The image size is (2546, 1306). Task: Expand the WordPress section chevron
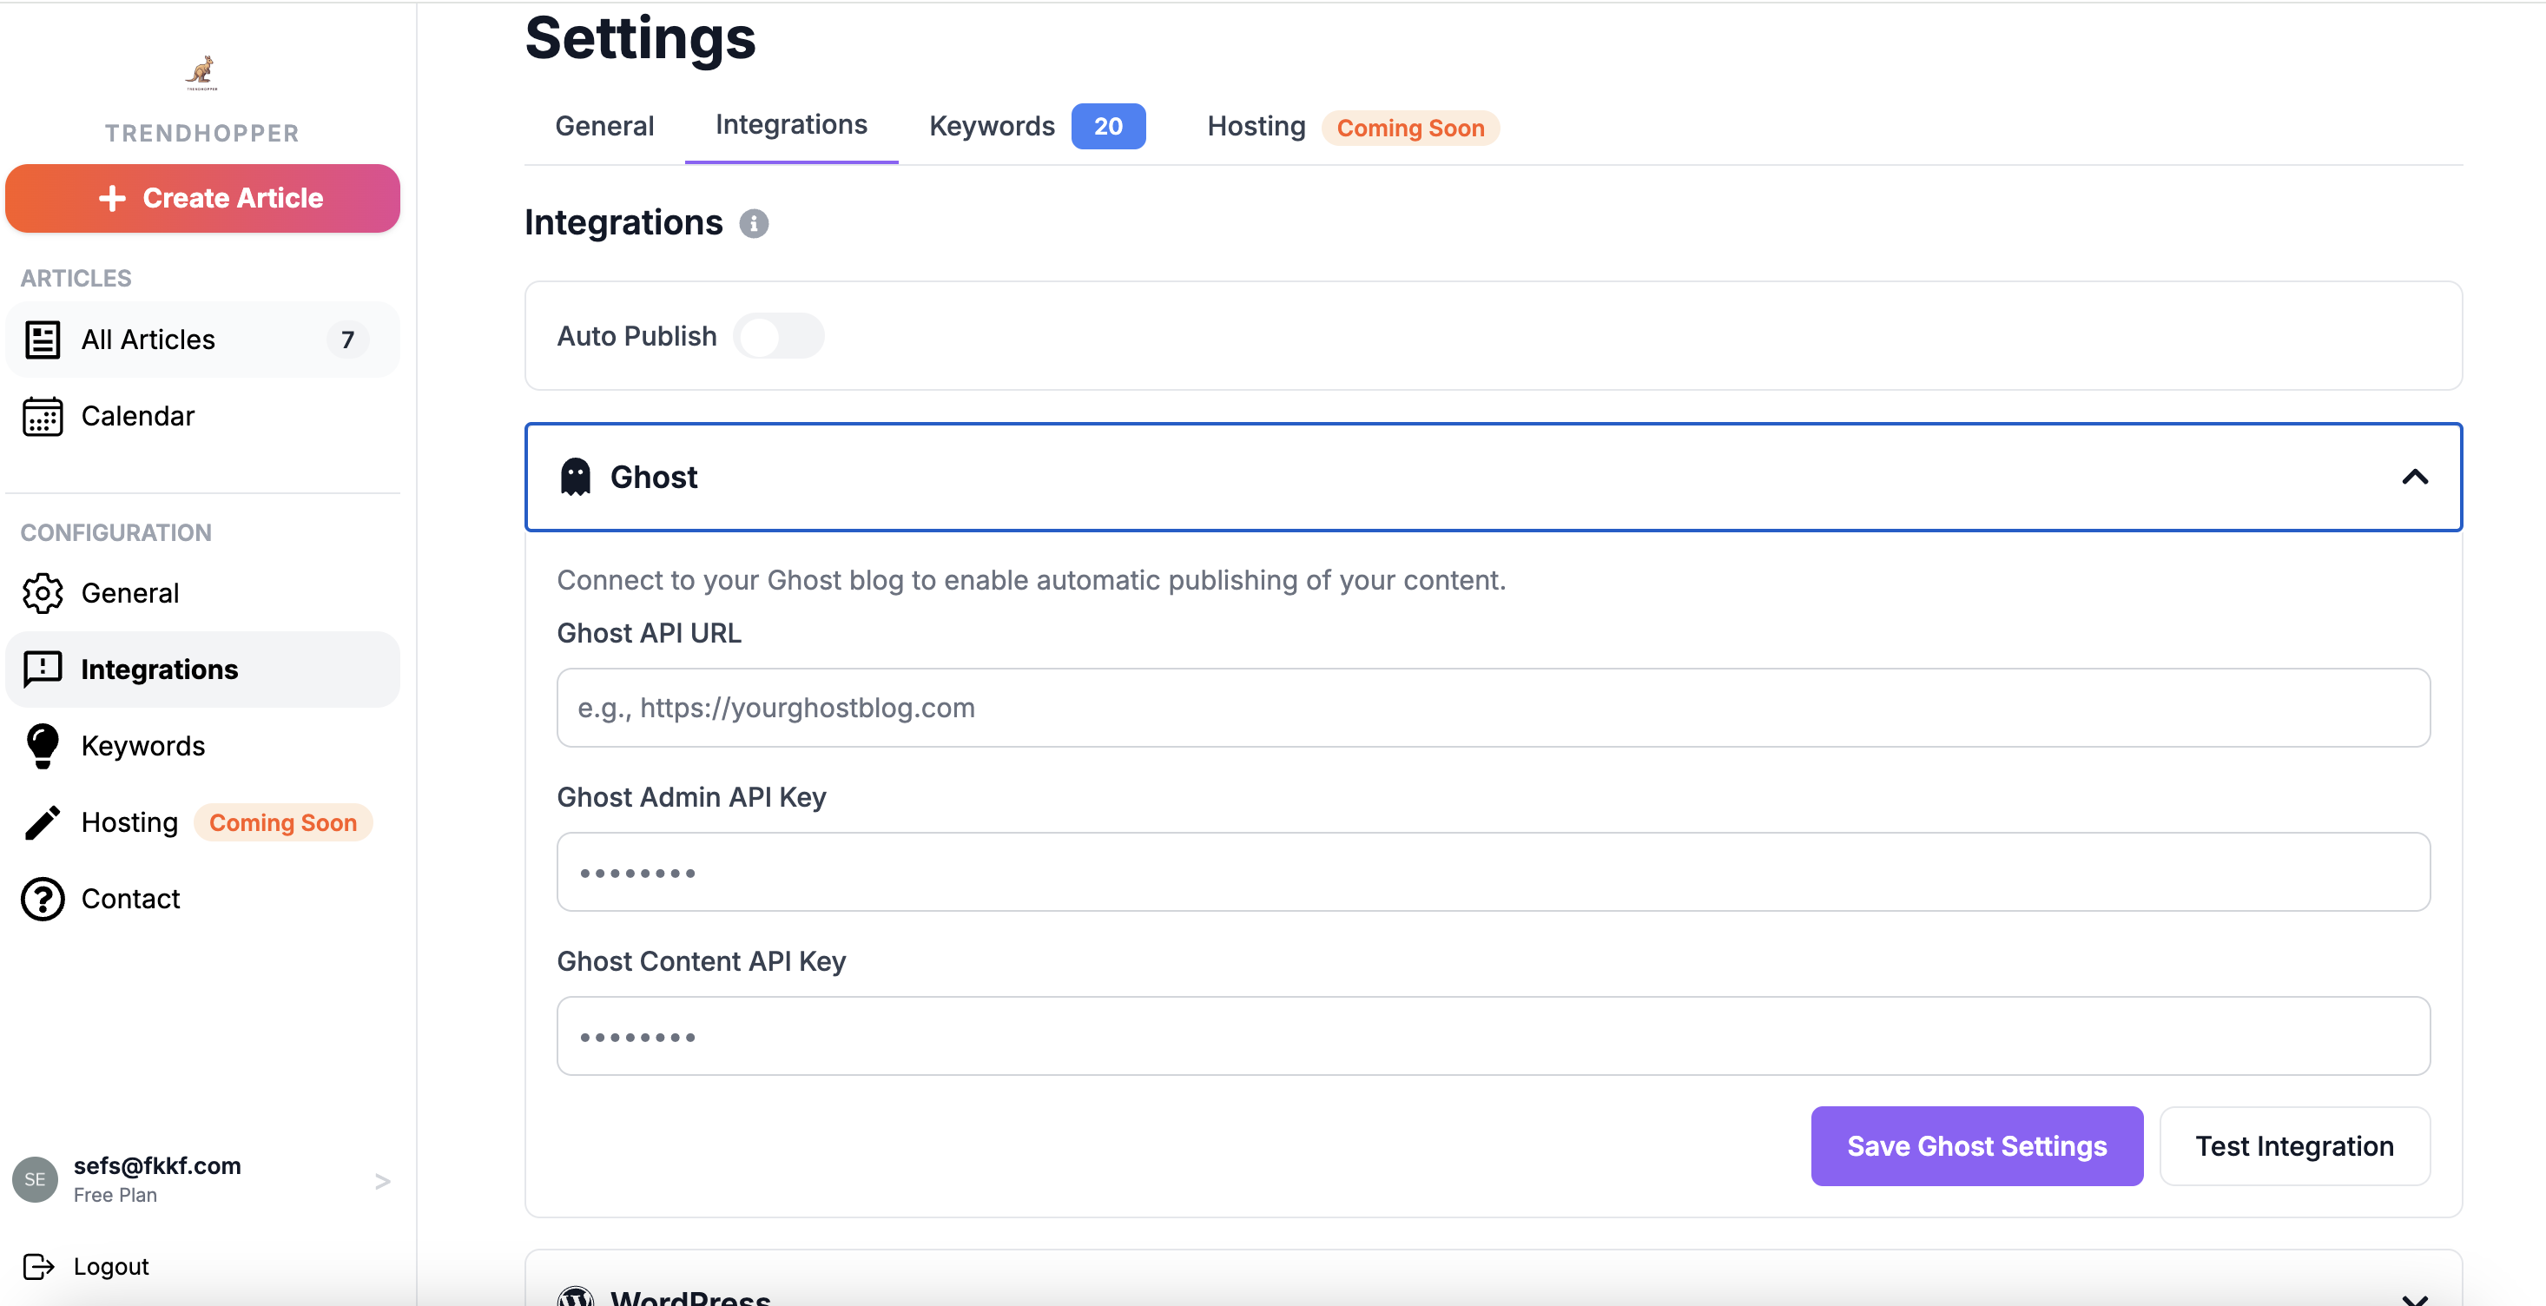click(x=2415, y=1298)
